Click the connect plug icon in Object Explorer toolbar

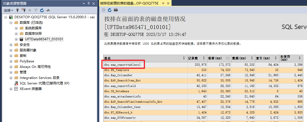coord(17,10)
